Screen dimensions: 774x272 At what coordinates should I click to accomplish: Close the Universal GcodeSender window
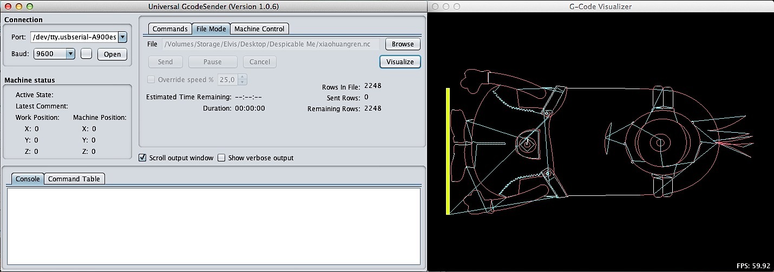pos(8,6)
